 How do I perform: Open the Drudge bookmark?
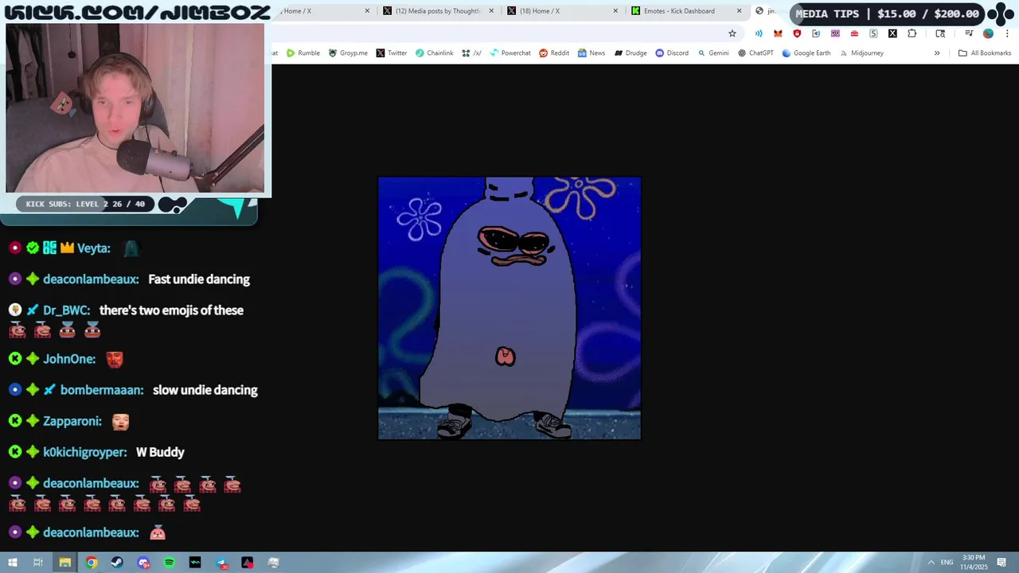pos(631,53)
